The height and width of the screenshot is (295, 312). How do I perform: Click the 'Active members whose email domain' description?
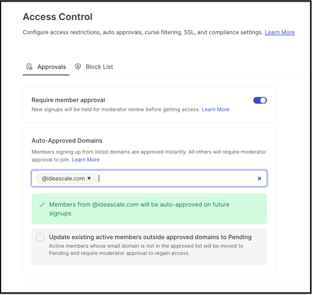[x=146, y=250]
